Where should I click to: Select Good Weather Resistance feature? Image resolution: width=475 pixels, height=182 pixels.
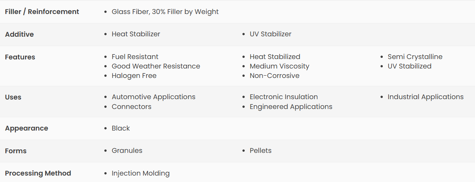point(156,66)
